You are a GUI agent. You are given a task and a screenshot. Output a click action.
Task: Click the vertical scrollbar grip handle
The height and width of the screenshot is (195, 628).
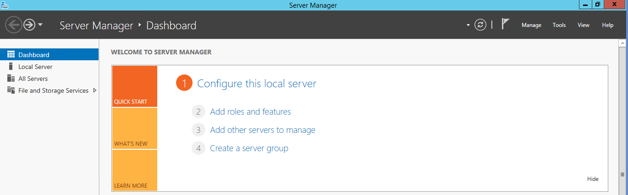622,174
